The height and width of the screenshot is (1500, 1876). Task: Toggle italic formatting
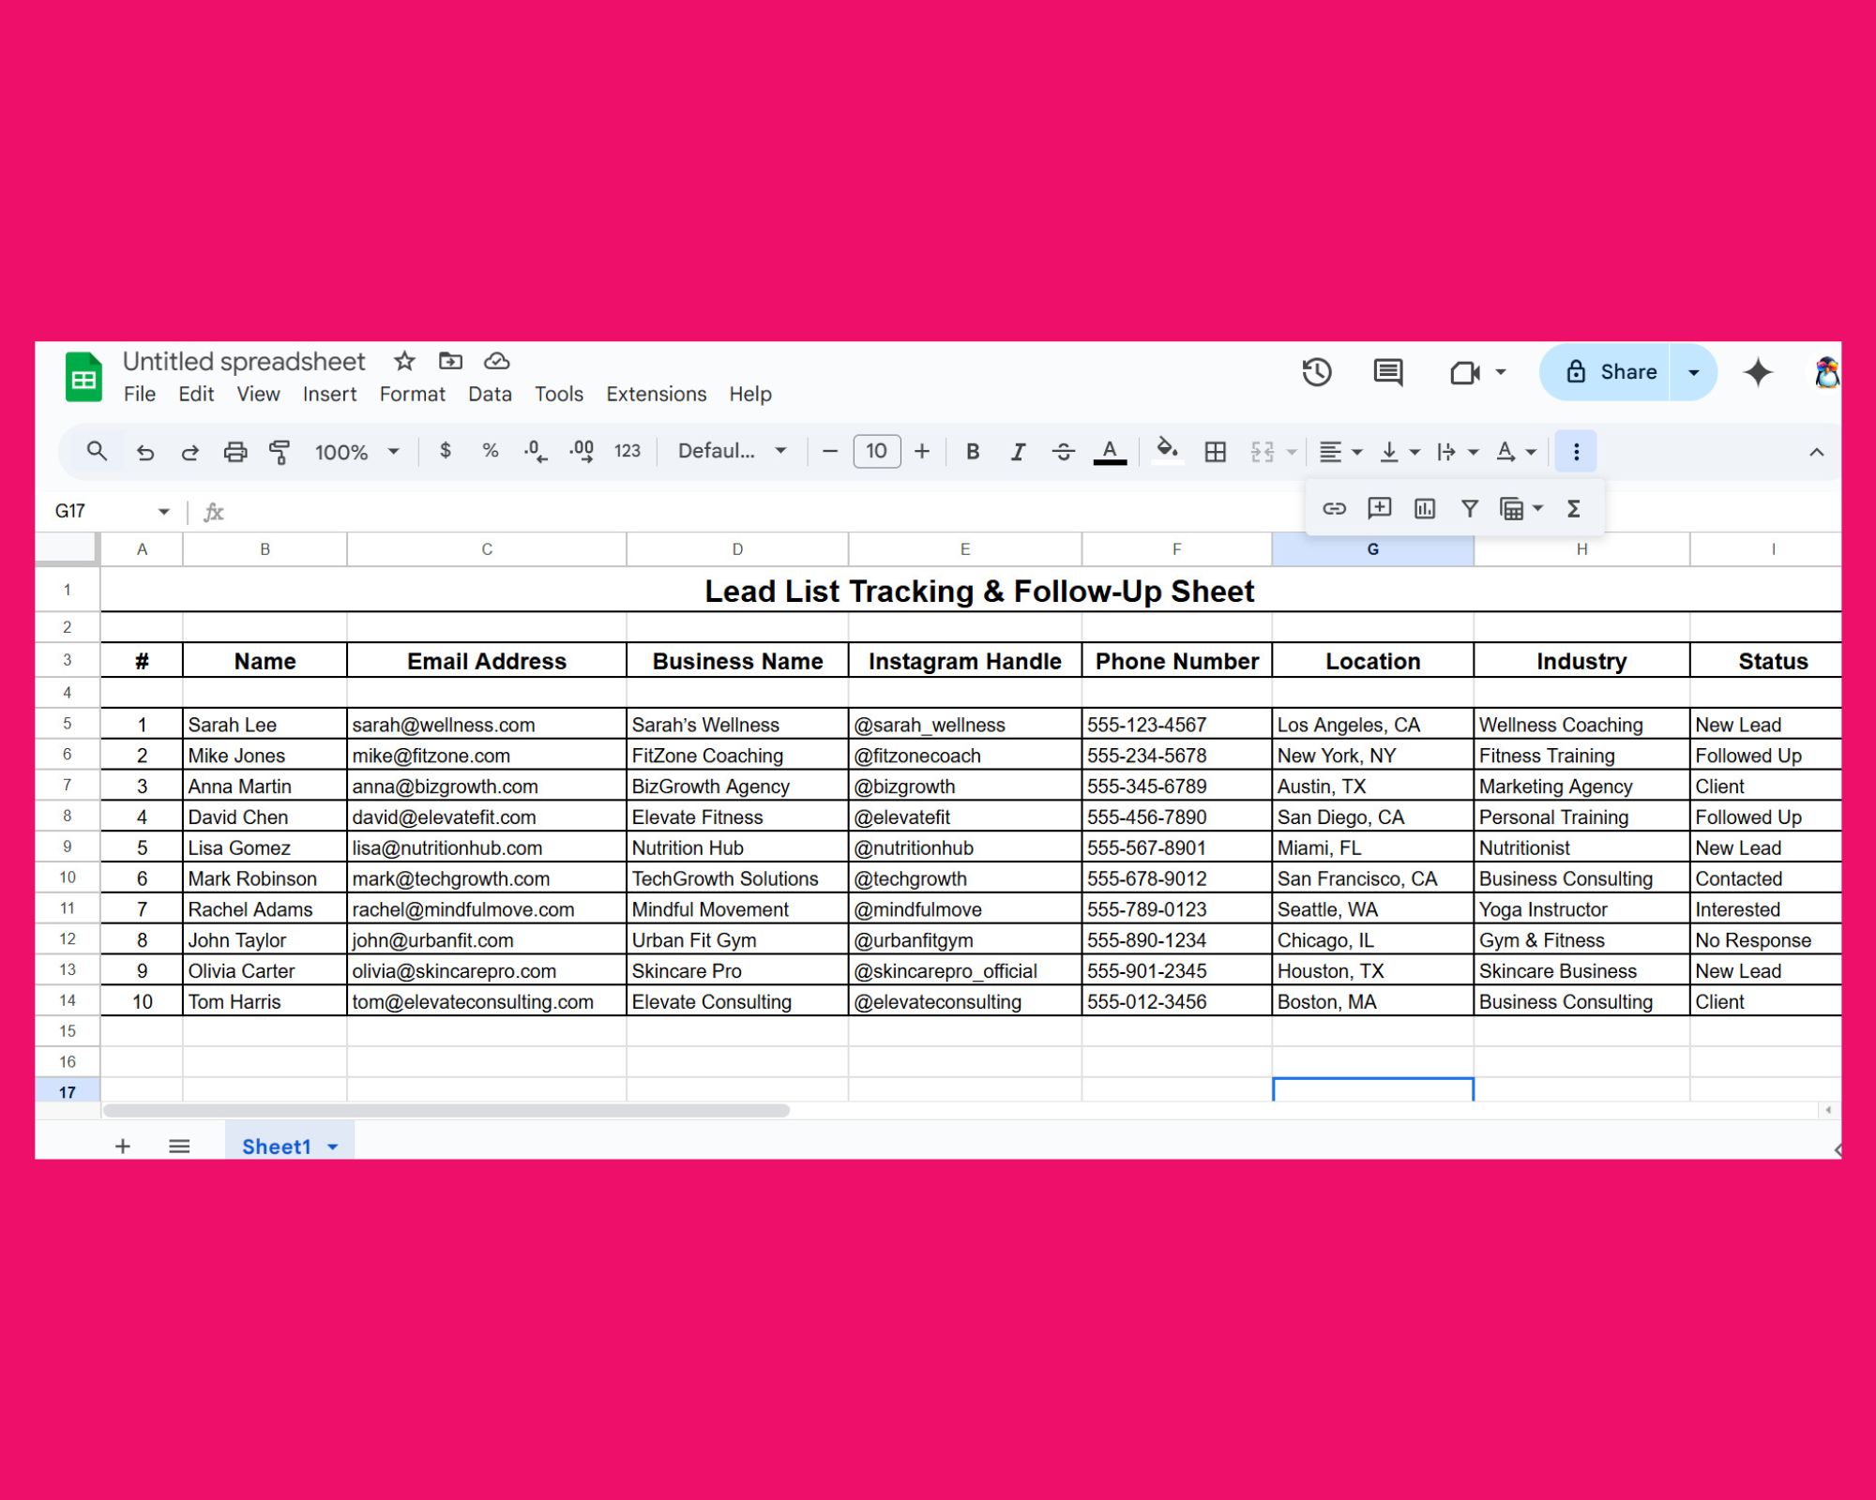click(x=1018, y=452)
